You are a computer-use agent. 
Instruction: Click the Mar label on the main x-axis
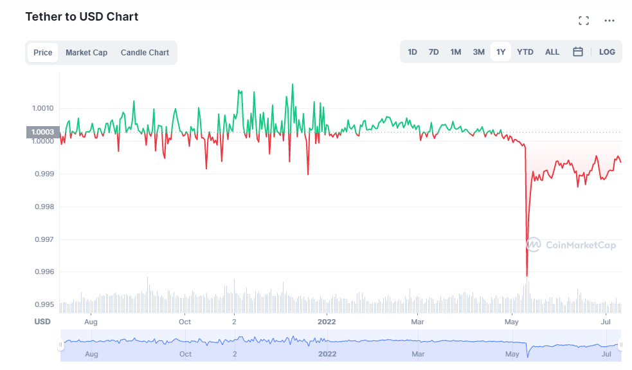417,322
